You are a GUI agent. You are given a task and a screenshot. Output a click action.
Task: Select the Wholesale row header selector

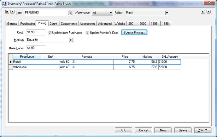click(x=11, y=67)
